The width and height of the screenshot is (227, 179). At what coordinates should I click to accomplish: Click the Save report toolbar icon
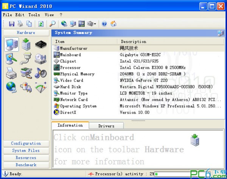pyautogui.click(x=12, y=24)
